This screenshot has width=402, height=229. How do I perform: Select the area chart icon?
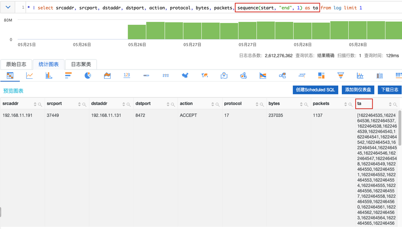point(107,76)
